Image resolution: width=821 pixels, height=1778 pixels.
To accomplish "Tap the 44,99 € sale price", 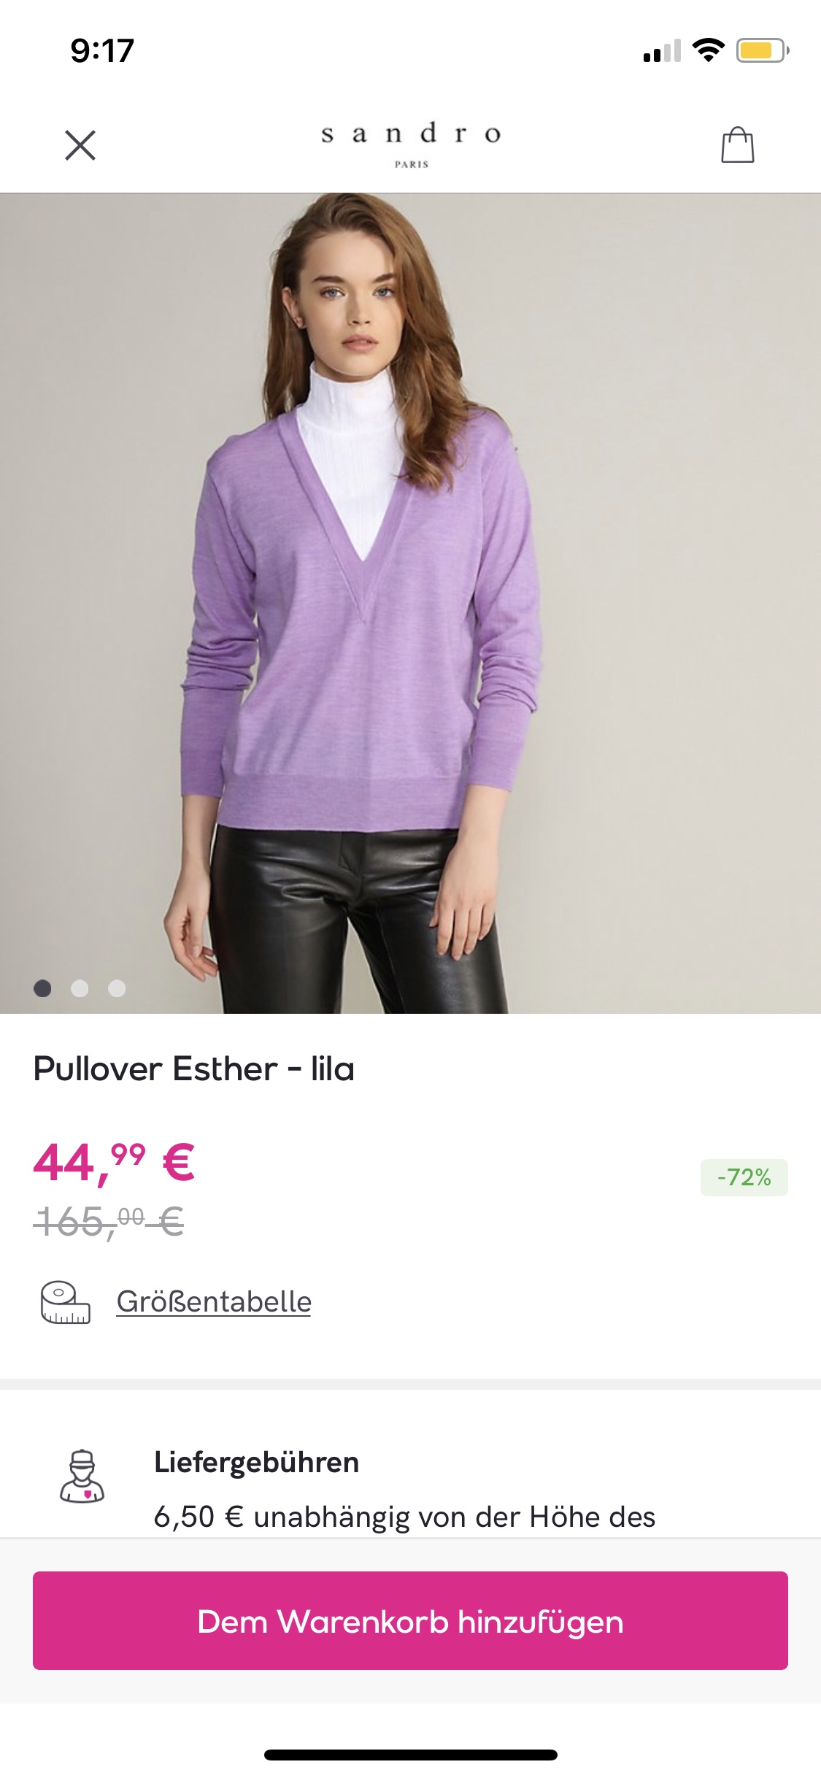I will point(115,1163).
